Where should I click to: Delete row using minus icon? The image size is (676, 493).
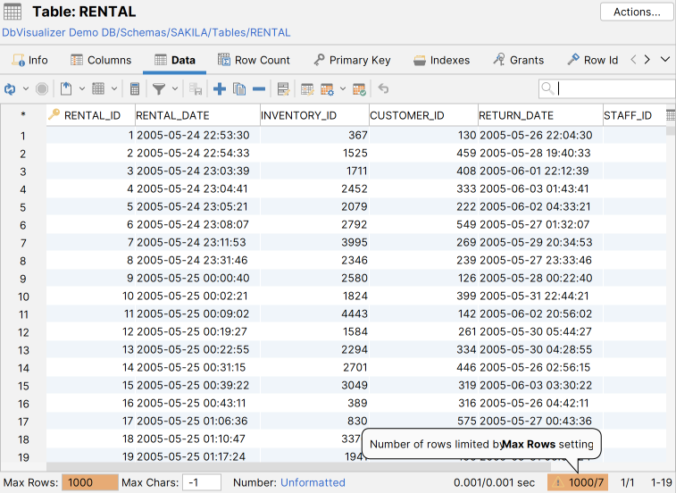[x=259, y=89]
